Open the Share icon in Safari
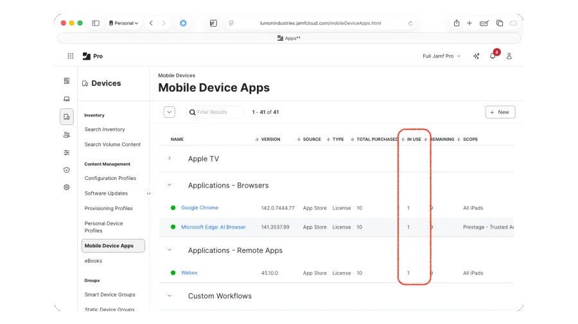 [x=457, y=23]
